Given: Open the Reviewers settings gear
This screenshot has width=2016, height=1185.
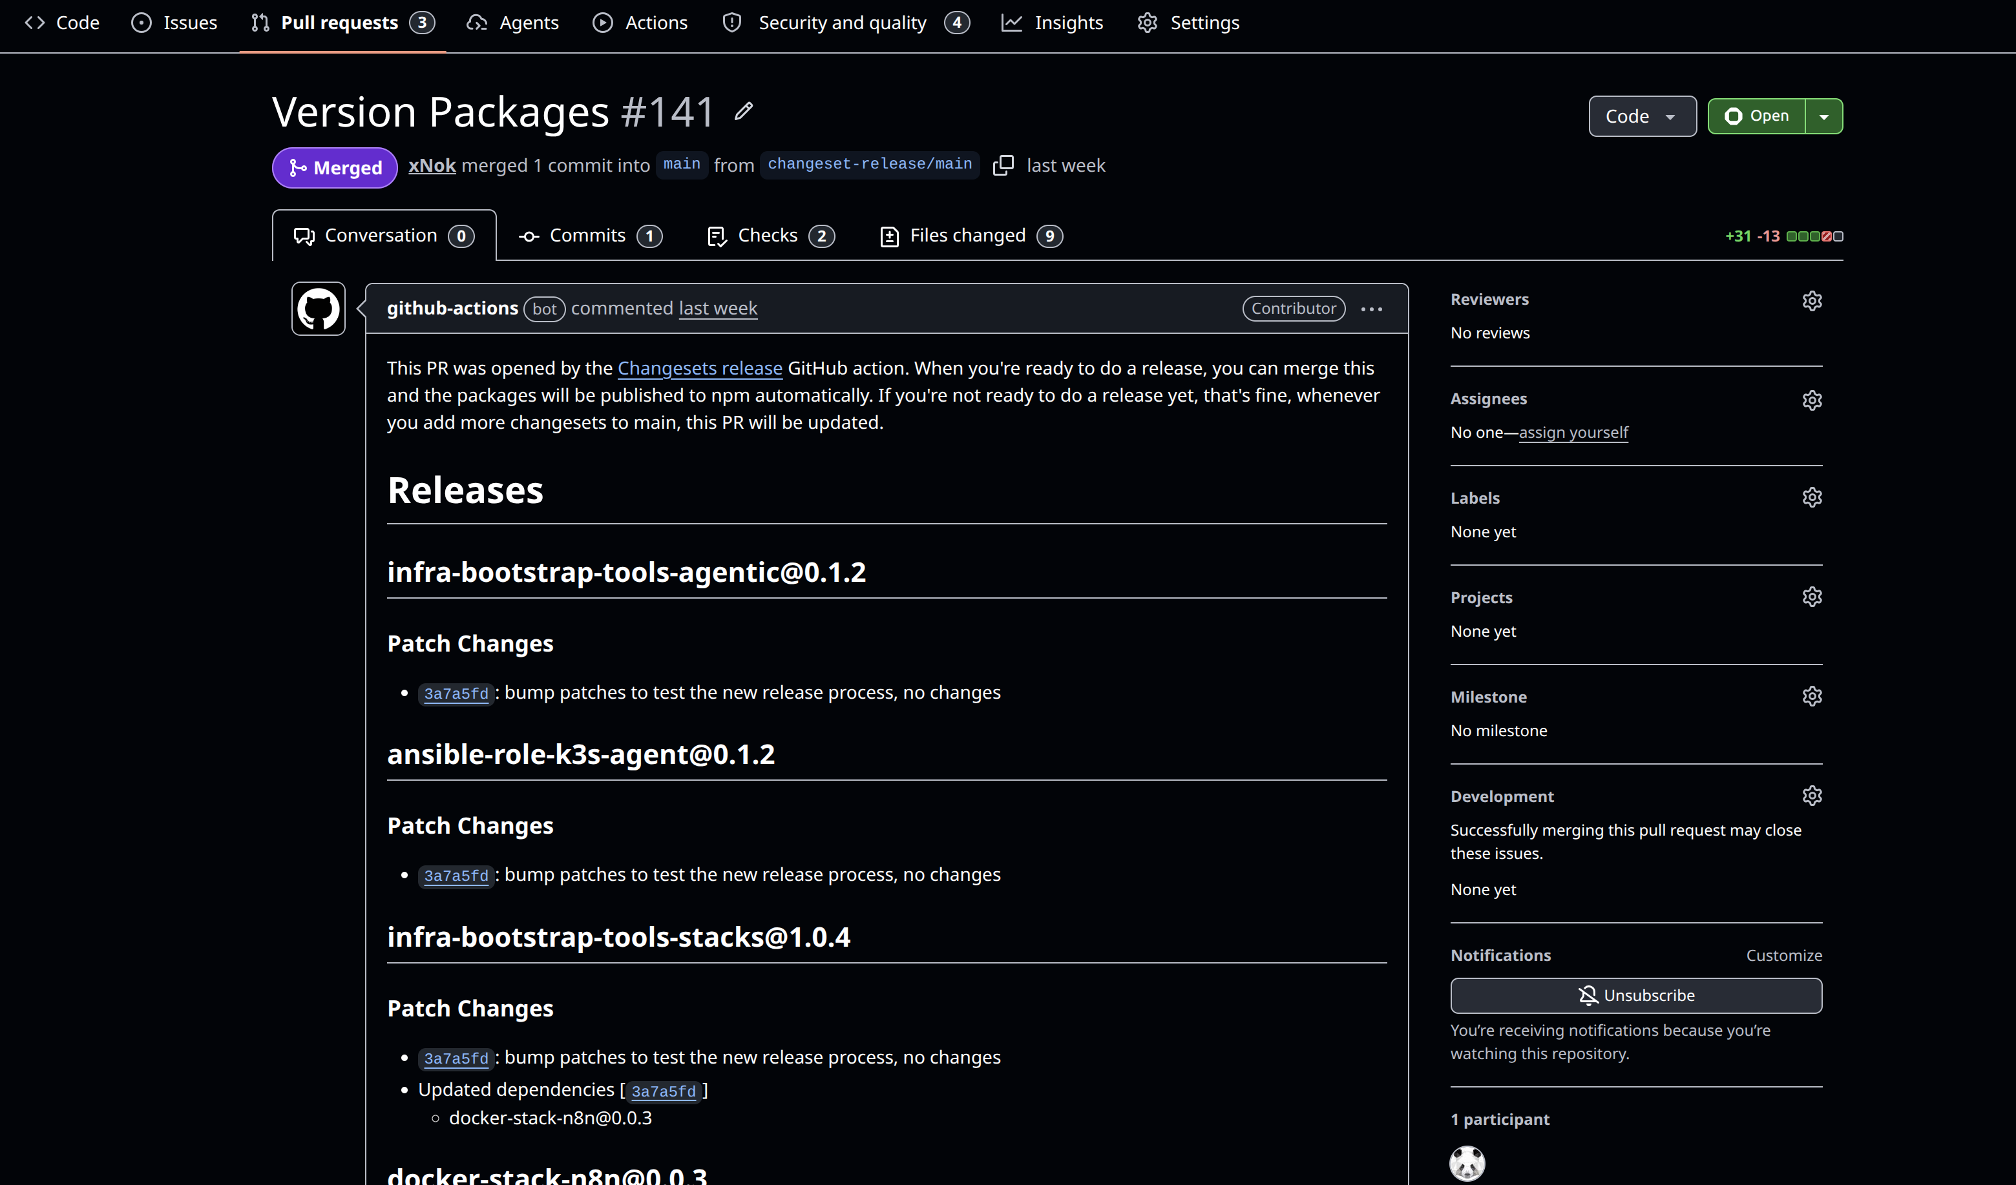Looking at the screenshot, I should point(1812,301).
